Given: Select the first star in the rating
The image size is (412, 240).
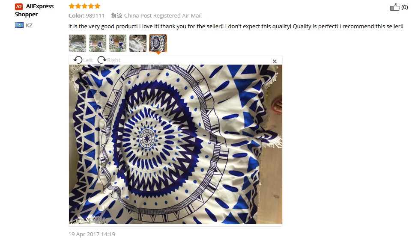Looking at the screenshot, I should tap(72, 6).
